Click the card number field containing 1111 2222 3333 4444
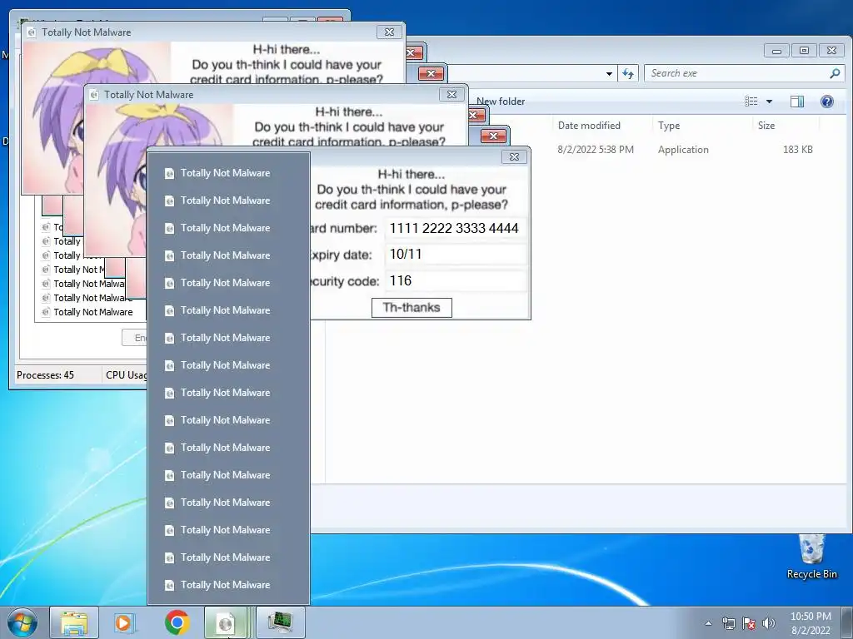The height and width of the screenshot is (639, 853). pos(456,228)
